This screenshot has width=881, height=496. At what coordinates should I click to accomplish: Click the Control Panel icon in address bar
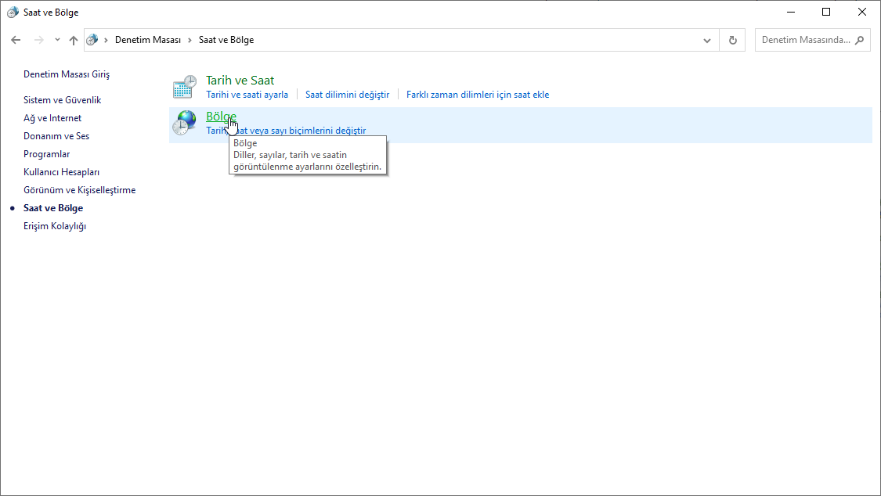pos(92,40)
